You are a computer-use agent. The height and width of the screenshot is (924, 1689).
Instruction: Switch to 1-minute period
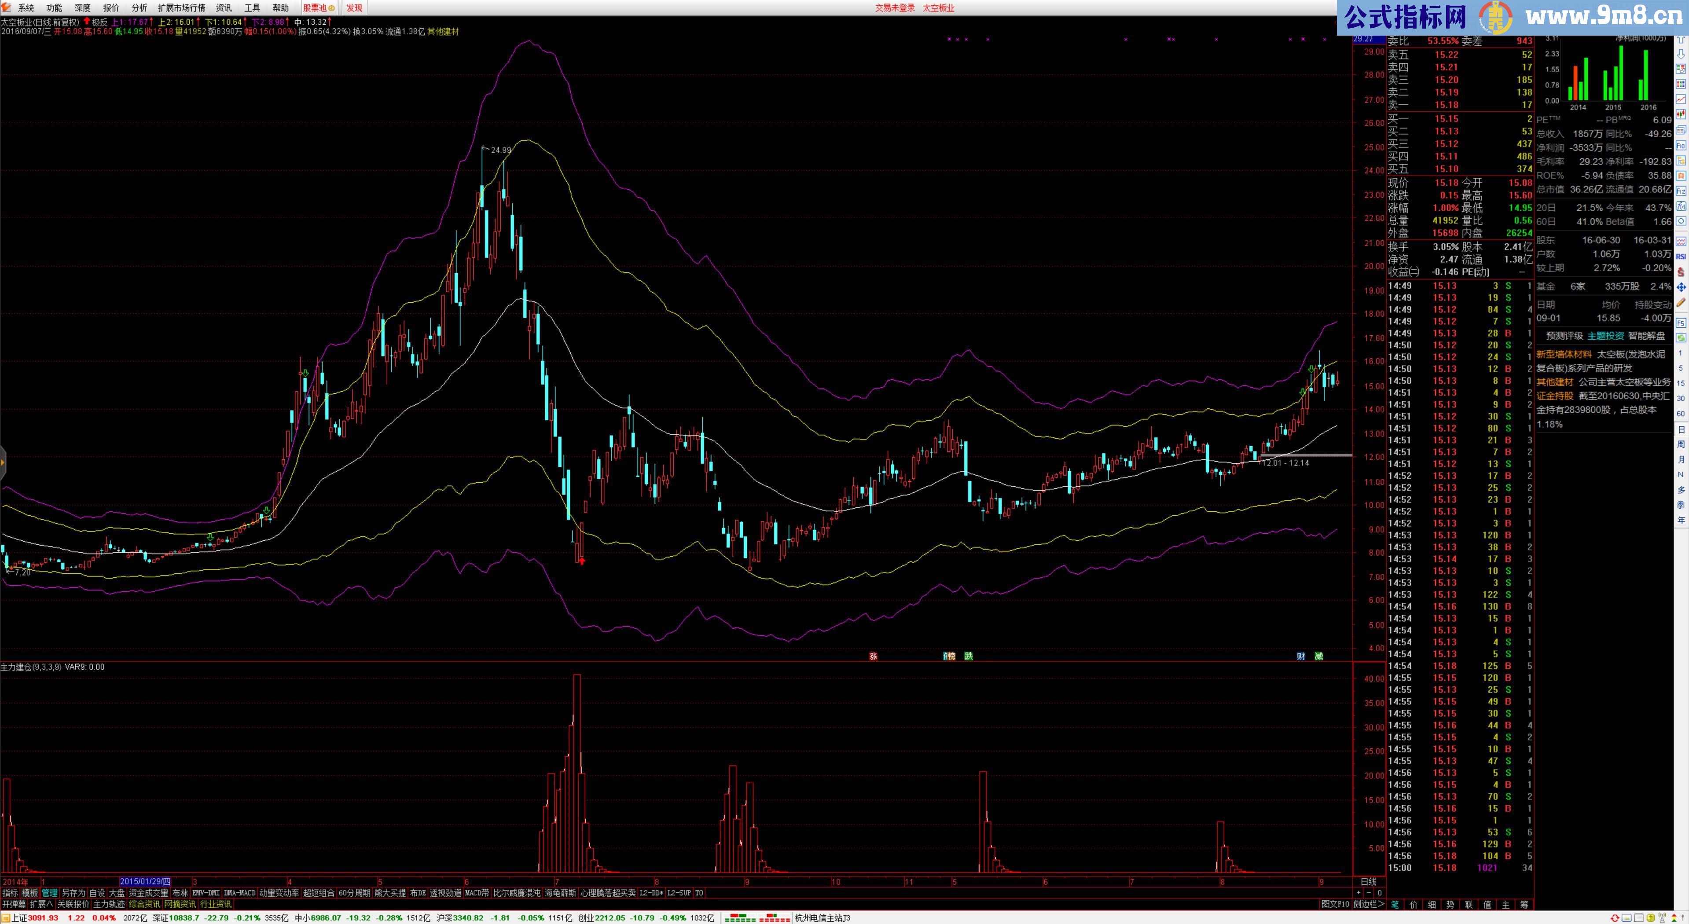(x=1681, y=353)
